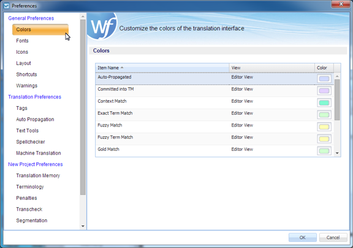Open the Auto-Propagated color swatch
This screenshot has height=248, width=353.
click(324, 79)
